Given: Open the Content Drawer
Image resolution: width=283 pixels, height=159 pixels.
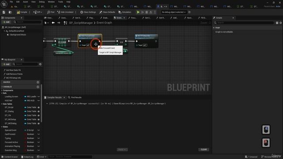Looking at the screenshot, I should click(x=9, y=157).
